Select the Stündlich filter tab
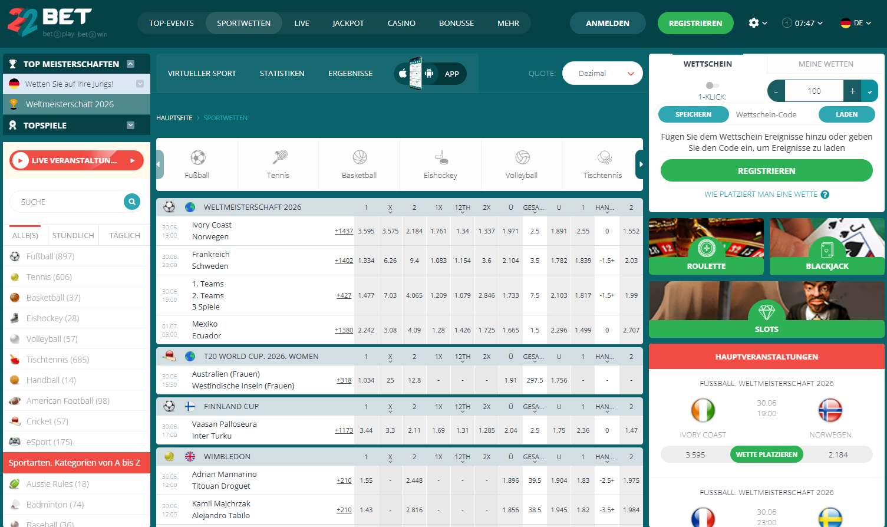 pyautogui.click(x=73, y=235)
